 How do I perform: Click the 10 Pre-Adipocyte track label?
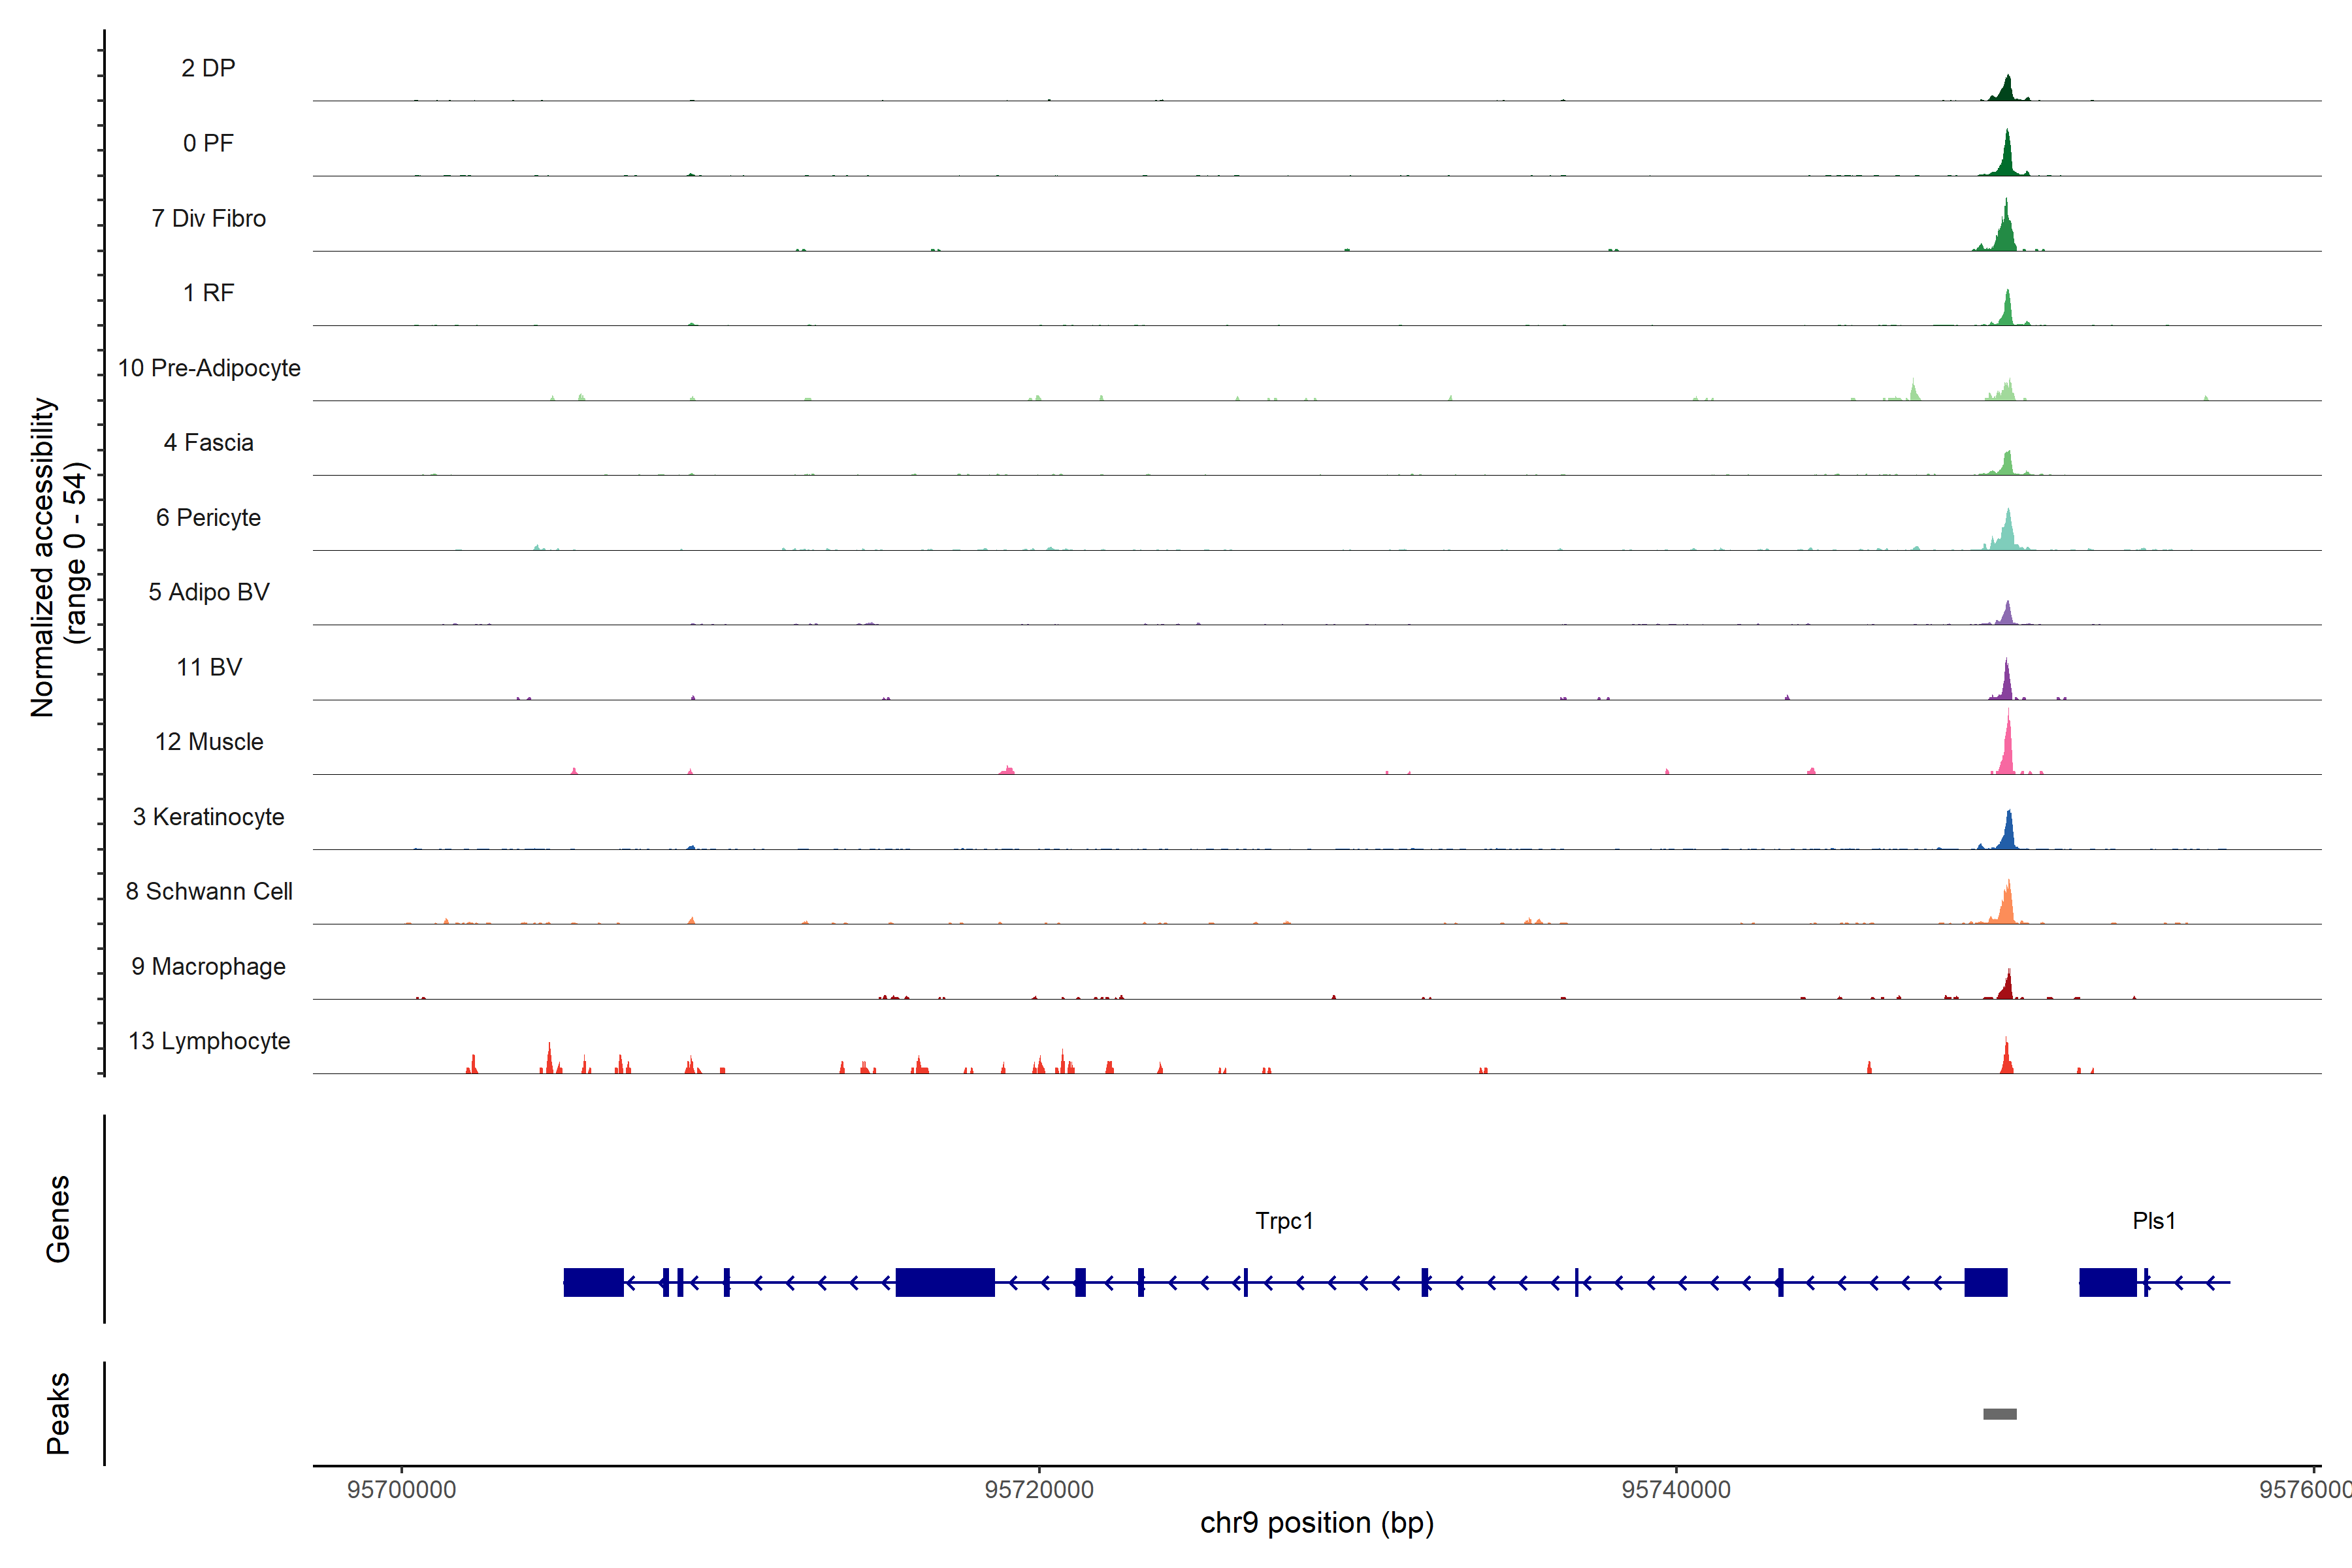pos(209,368)
